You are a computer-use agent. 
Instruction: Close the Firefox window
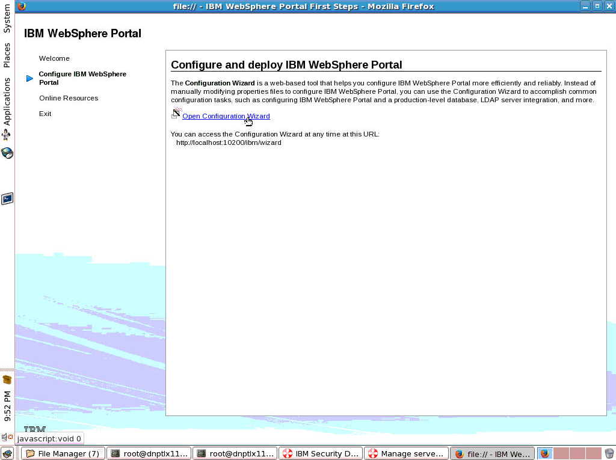pos(609,6)
